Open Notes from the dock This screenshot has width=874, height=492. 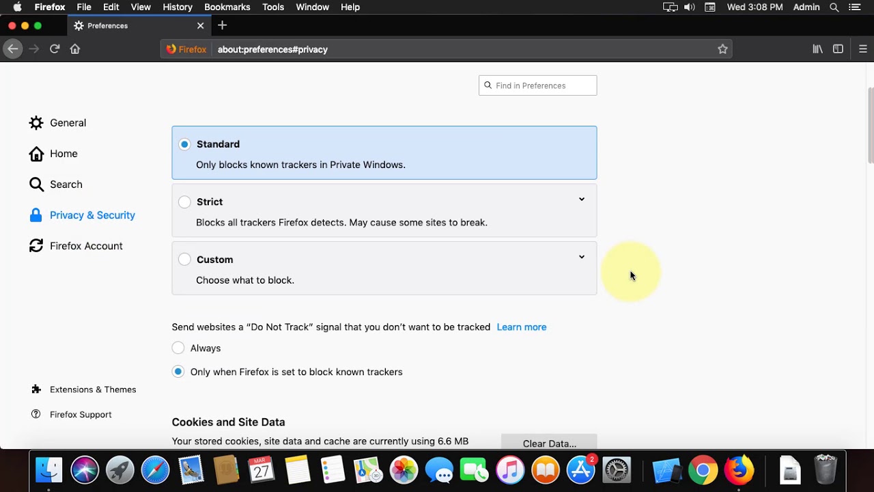[298, 470]
